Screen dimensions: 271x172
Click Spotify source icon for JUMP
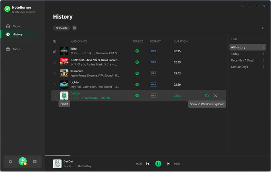[137, 62]
